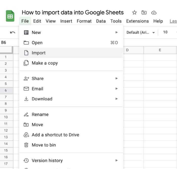Open the Data menu
The height and width of the screenshot is (169, 177).
pos(101,21)
